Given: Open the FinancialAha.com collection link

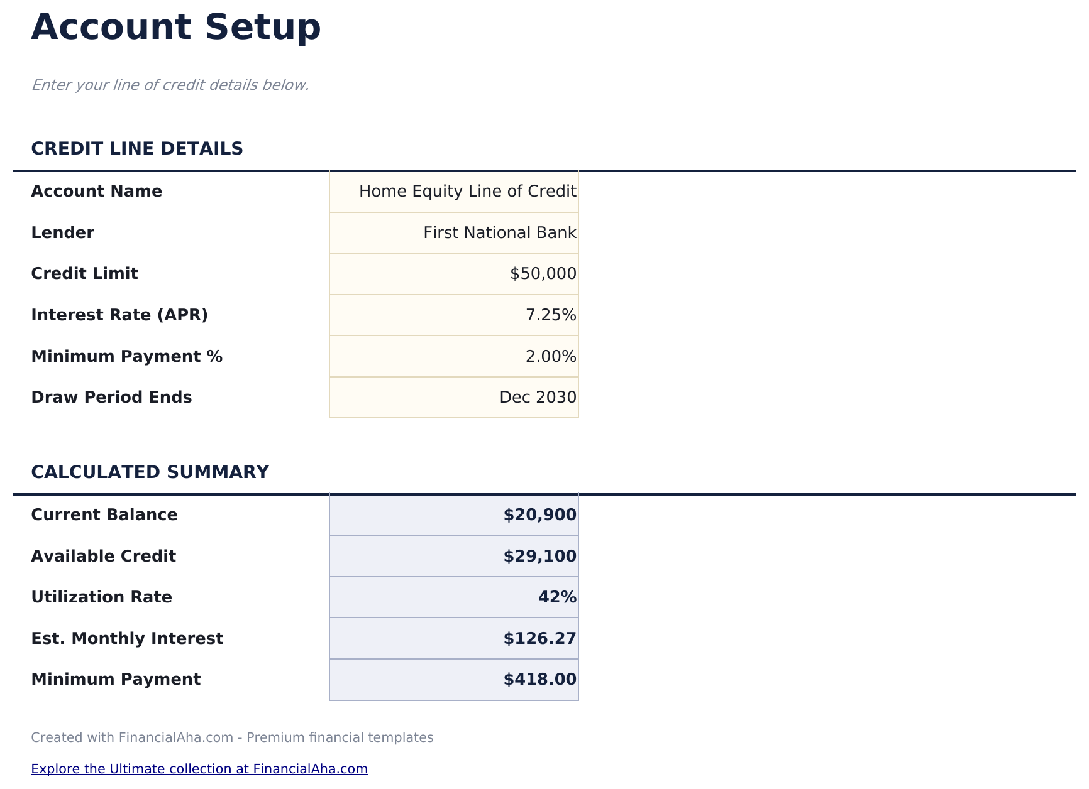Looking at the screenshot, I should [200, 768].
